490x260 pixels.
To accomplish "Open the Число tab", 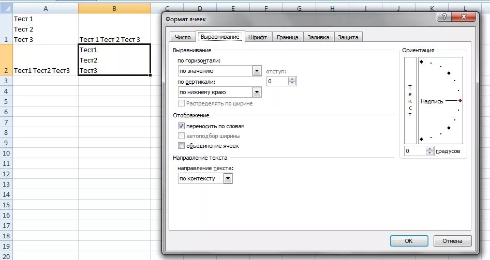I will [x=183, y=37].
